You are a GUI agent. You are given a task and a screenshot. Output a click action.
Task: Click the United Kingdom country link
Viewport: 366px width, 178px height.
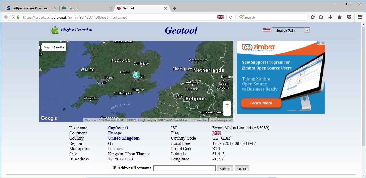coord(124,138)
